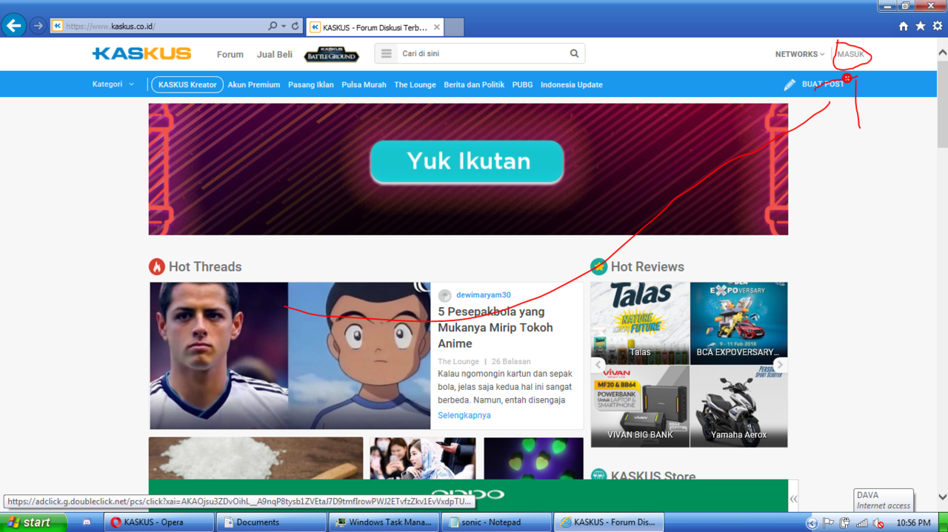This screenshot has height=532, width=948.
Task: Click the dewimaryam30 user avatar
Action: (x=444, y=295)
